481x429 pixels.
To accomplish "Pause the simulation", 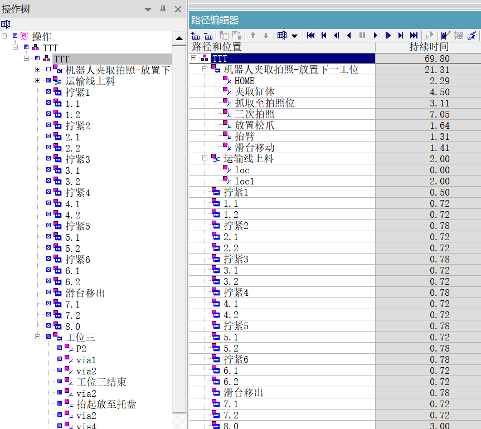I will click(x=362, y=36).
